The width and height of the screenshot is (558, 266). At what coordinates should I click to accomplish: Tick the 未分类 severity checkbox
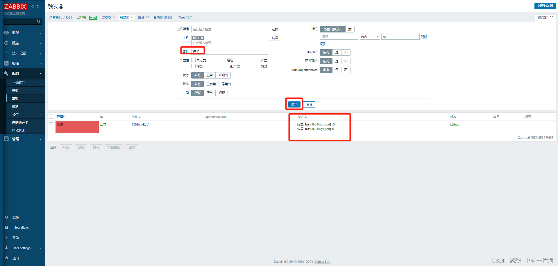tap(193, 60)
